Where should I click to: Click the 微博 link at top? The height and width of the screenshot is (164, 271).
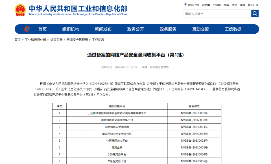click(x=243, y=5)
